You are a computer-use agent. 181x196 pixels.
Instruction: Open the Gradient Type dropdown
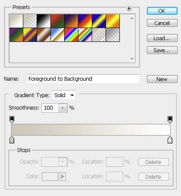[x=64, y=95]
